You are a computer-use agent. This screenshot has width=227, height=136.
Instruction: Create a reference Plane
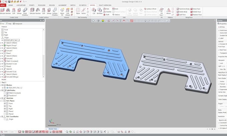click(x=78, y=11)
